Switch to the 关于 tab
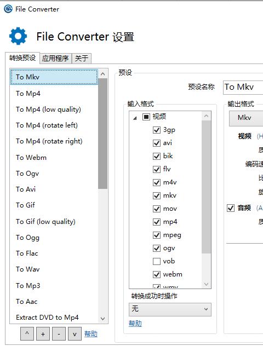 pyautogui.click(x=82, y=59)
